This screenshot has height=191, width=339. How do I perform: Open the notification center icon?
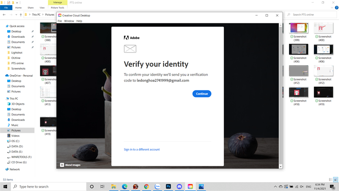(x=333, y=186)
